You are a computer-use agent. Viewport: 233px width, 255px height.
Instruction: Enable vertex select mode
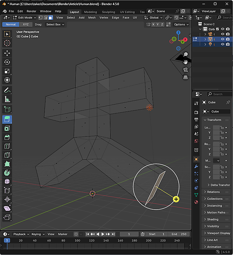(40, 17)
